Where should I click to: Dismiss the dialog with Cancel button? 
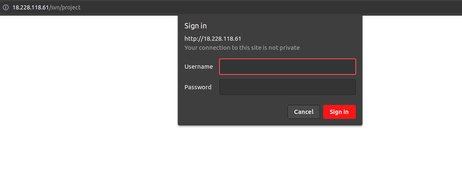pos(303,112)
